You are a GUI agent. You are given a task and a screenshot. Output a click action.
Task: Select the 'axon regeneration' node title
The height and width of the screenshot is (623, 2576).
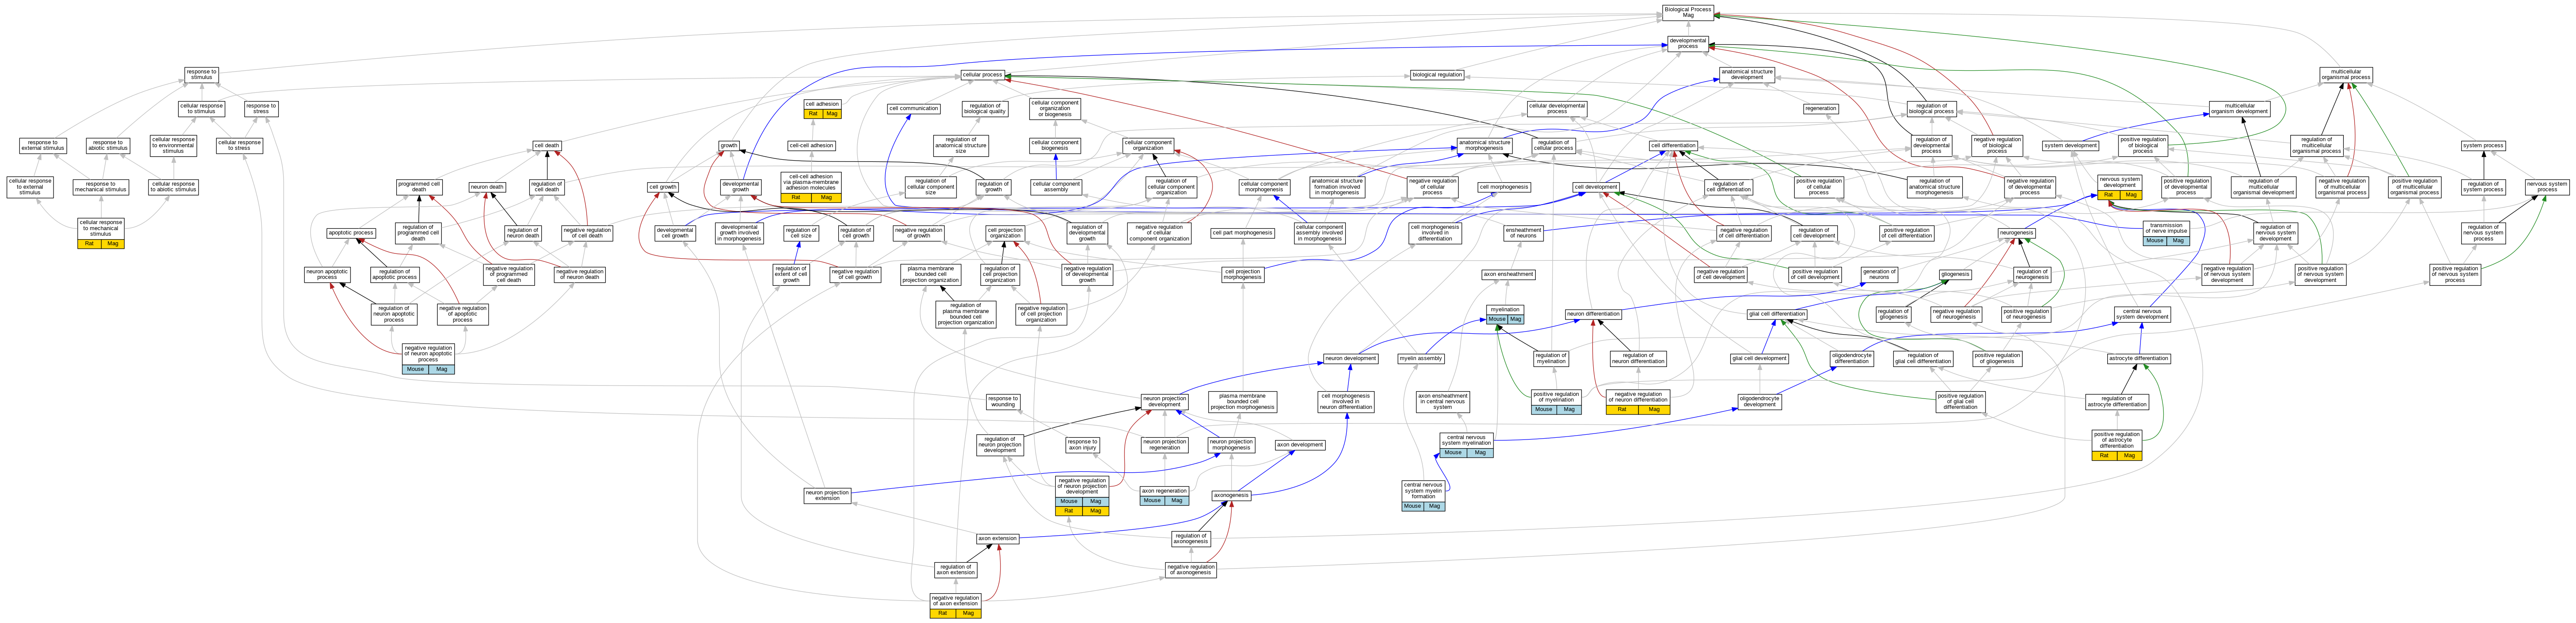point(1164,491)
